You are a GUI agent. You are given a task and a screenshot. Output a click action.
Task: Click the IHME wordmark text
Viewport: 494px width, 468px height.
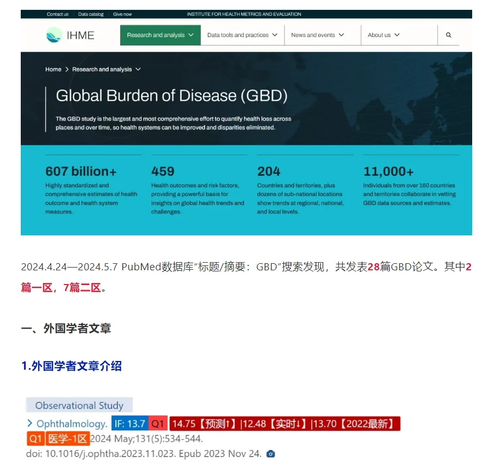[x=81, y=35]
